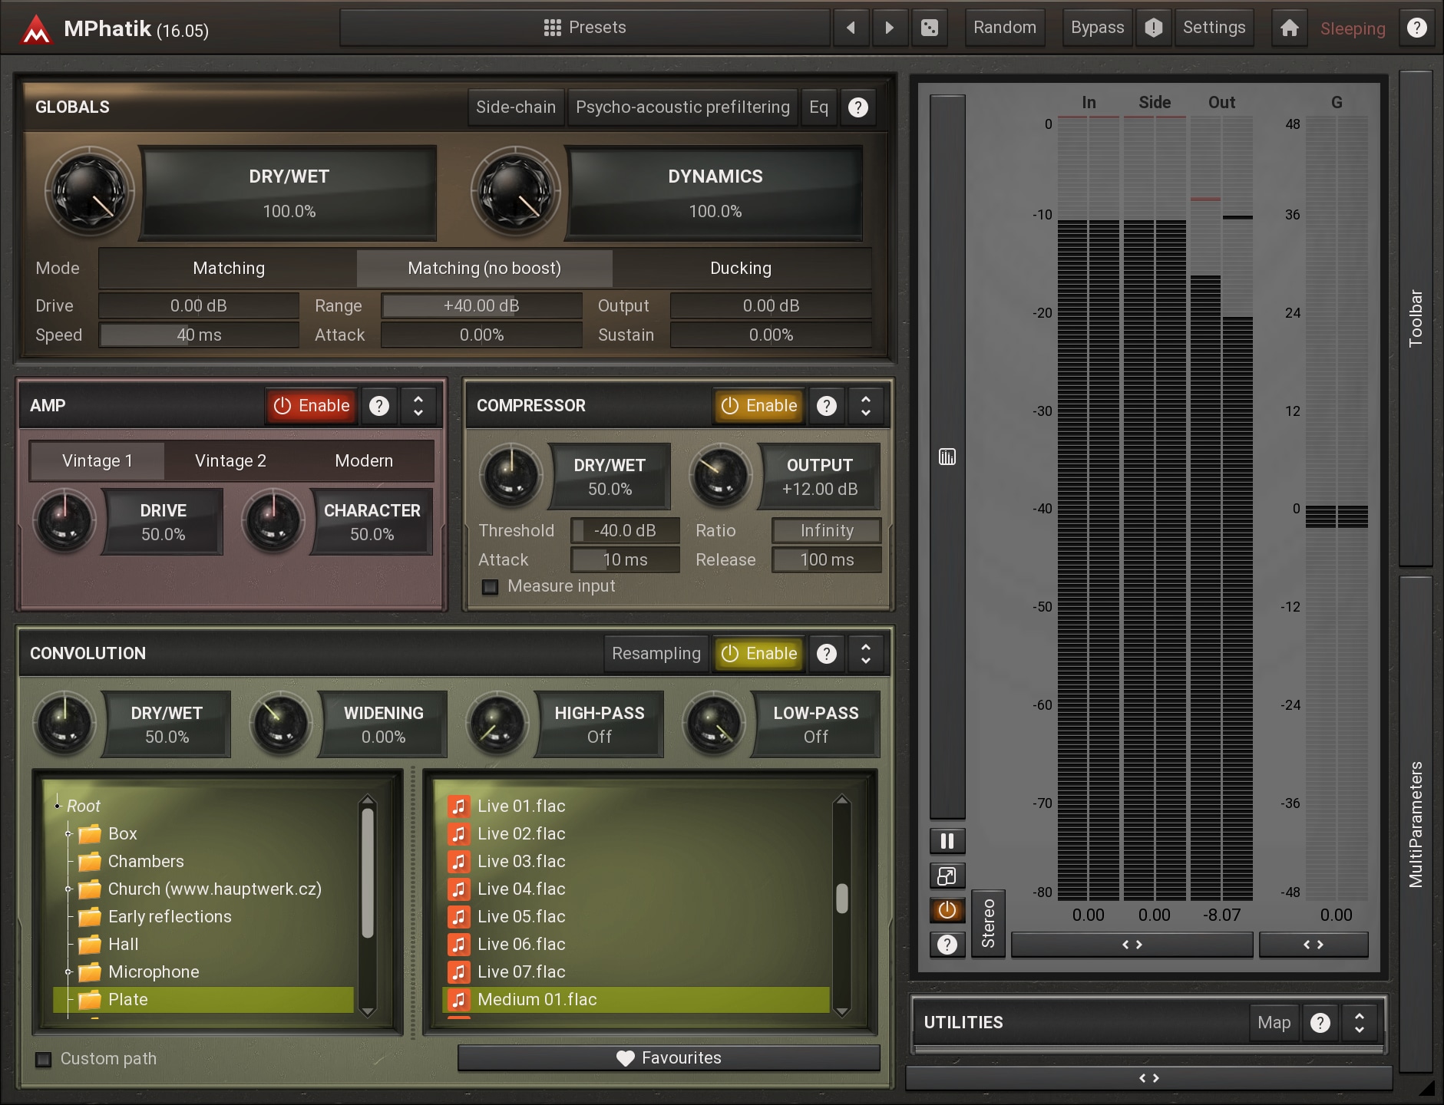Open the global help question icon
Image resolution: width=1444 pixels, height=1105 pixels.
point(1416,28)
